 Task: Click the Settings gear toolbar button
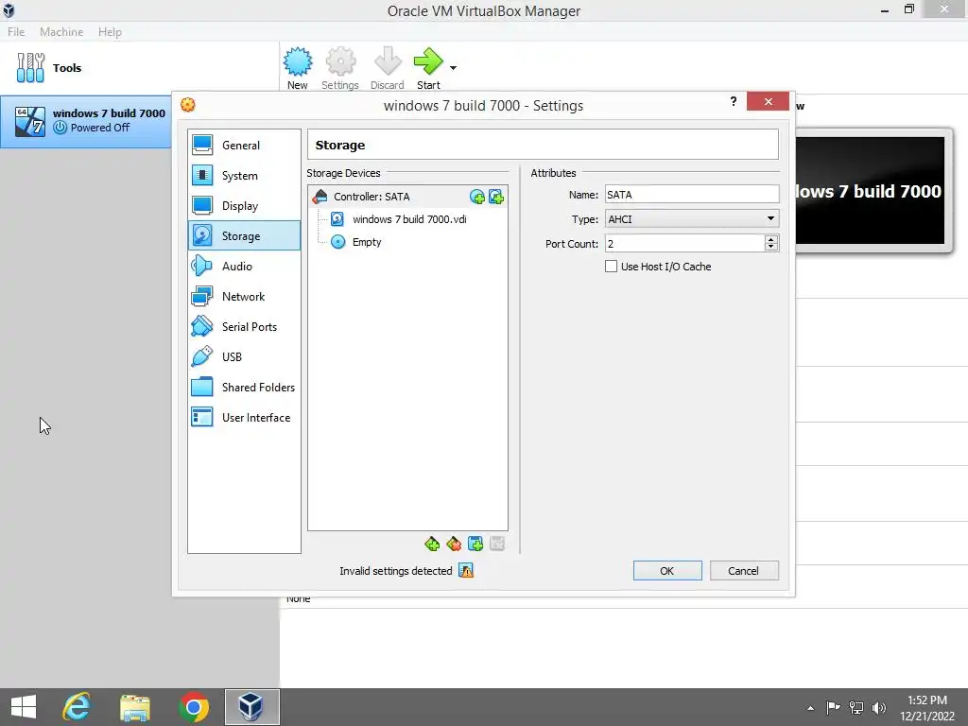(340, 68)
